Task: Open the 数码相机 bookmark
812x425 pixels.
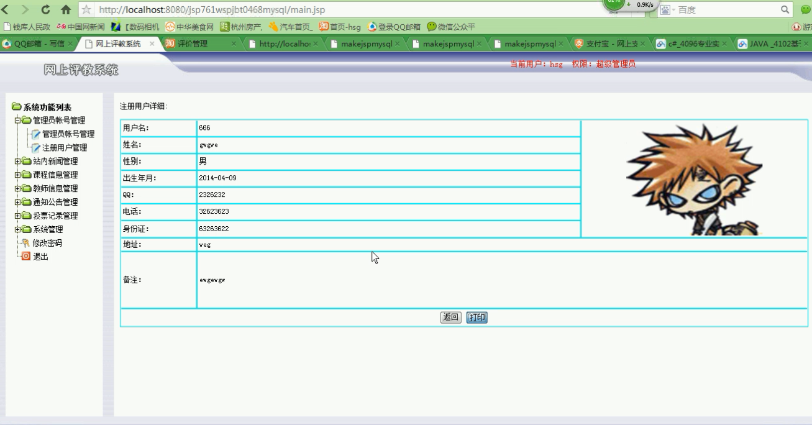Action: coord(135,27)
